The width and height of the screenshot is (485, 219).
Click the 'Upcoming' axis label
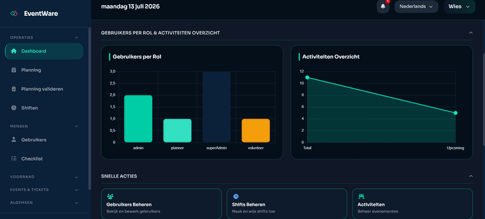[x=455, y=148]
